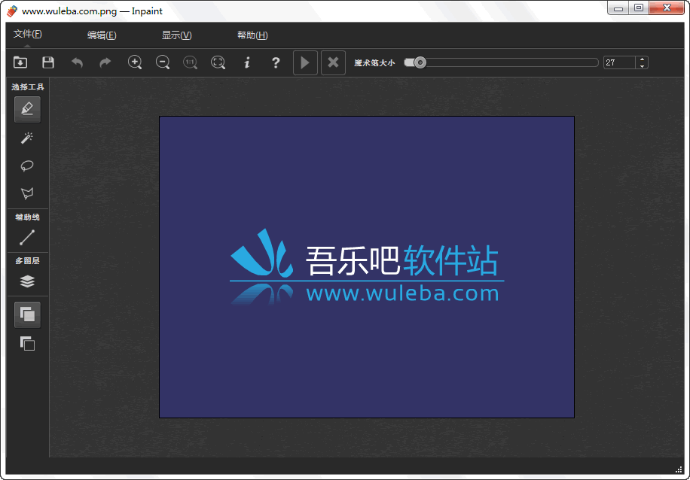
Task: Click the open image folder icon
Action: coord(20,62)
